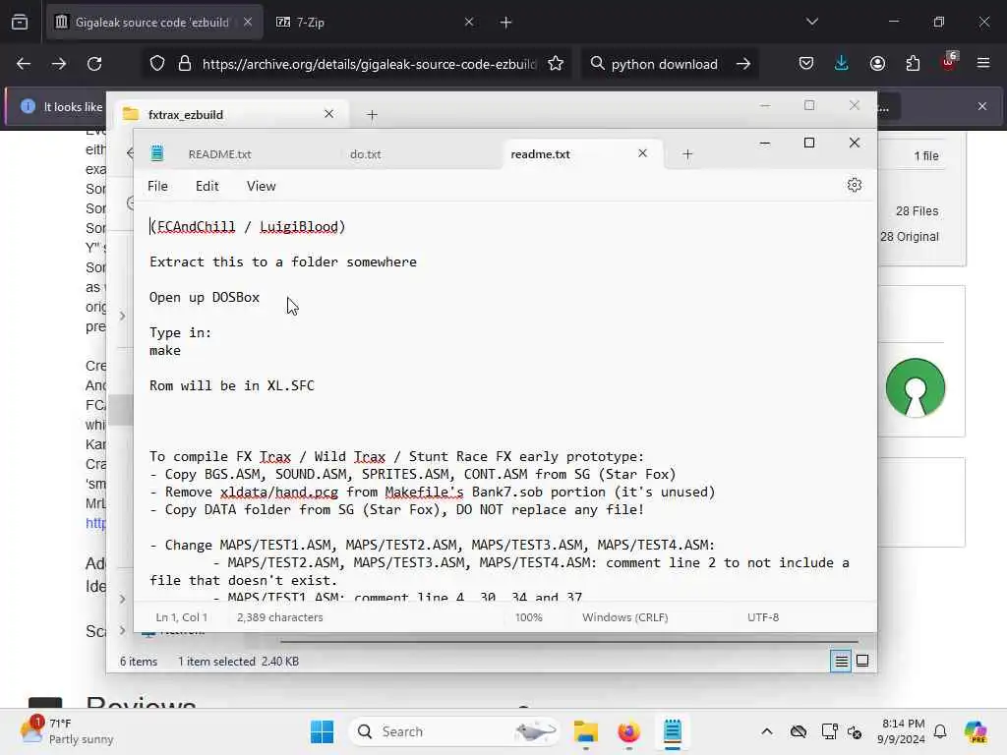The height and width of the screenshot is (755, 1007).
Task: Click the archive.org URL address field
Action: (x=369, y=64)
